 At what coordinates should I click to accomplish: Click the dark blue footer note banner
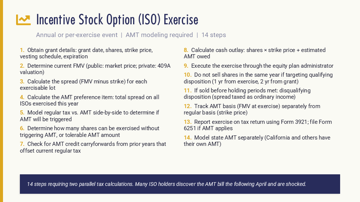click(180, 184)
